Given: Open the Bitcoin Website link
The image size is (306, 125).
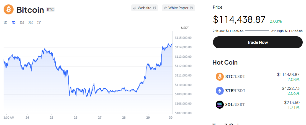Looking at the screenshot, I should coord(145,8).
